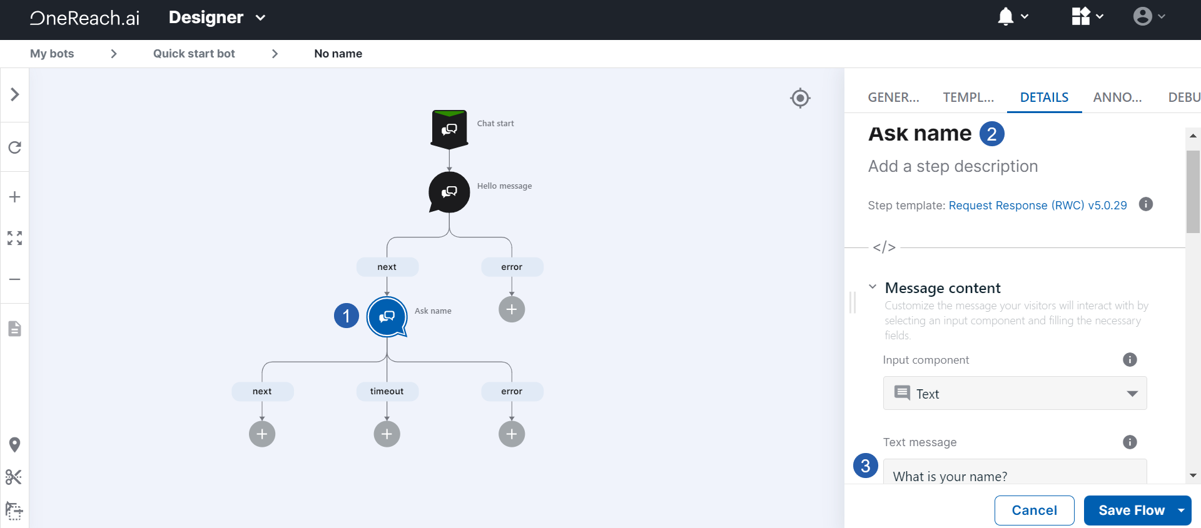The image size is (1201, 528).
Task: Fit flow to screen icon
Action: click(15, 238)
